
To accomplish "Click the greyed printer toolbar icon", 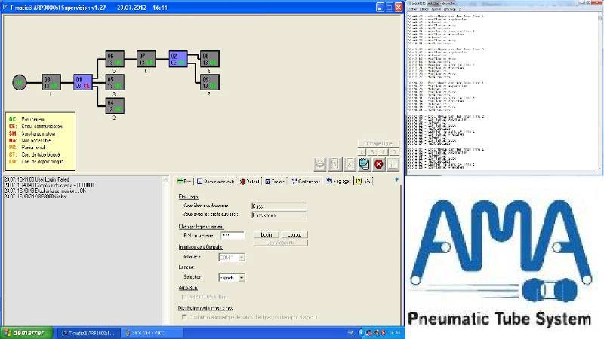I will (319, 164).
